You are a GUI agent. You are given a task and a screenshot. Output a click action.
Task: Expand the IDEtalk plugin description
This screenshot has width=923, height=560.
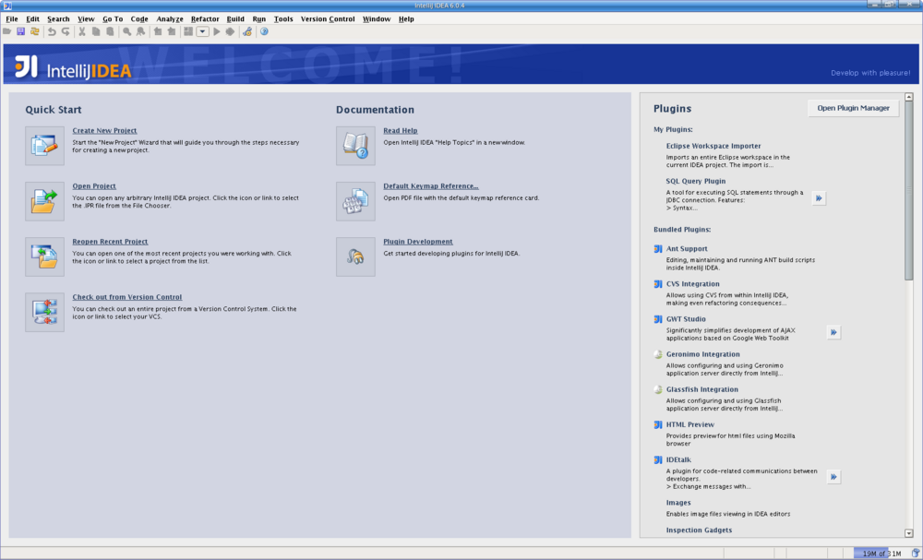(833, 477)
